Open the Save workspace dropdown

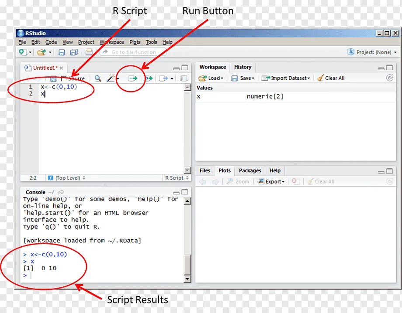click(x=243, y=78)
